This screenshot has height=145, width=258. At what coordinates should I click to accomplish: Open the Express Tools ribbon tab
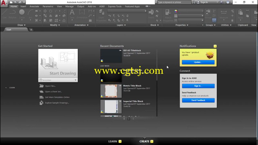pos(115,6)
